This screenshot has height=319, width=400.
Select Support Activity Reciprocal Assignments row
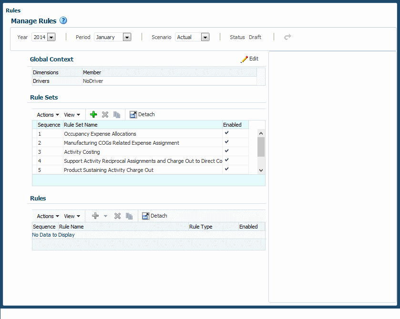point(140,161)
